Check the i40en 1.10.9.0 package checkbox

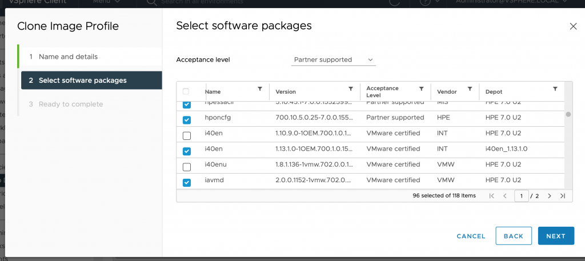tap(187, 136)
